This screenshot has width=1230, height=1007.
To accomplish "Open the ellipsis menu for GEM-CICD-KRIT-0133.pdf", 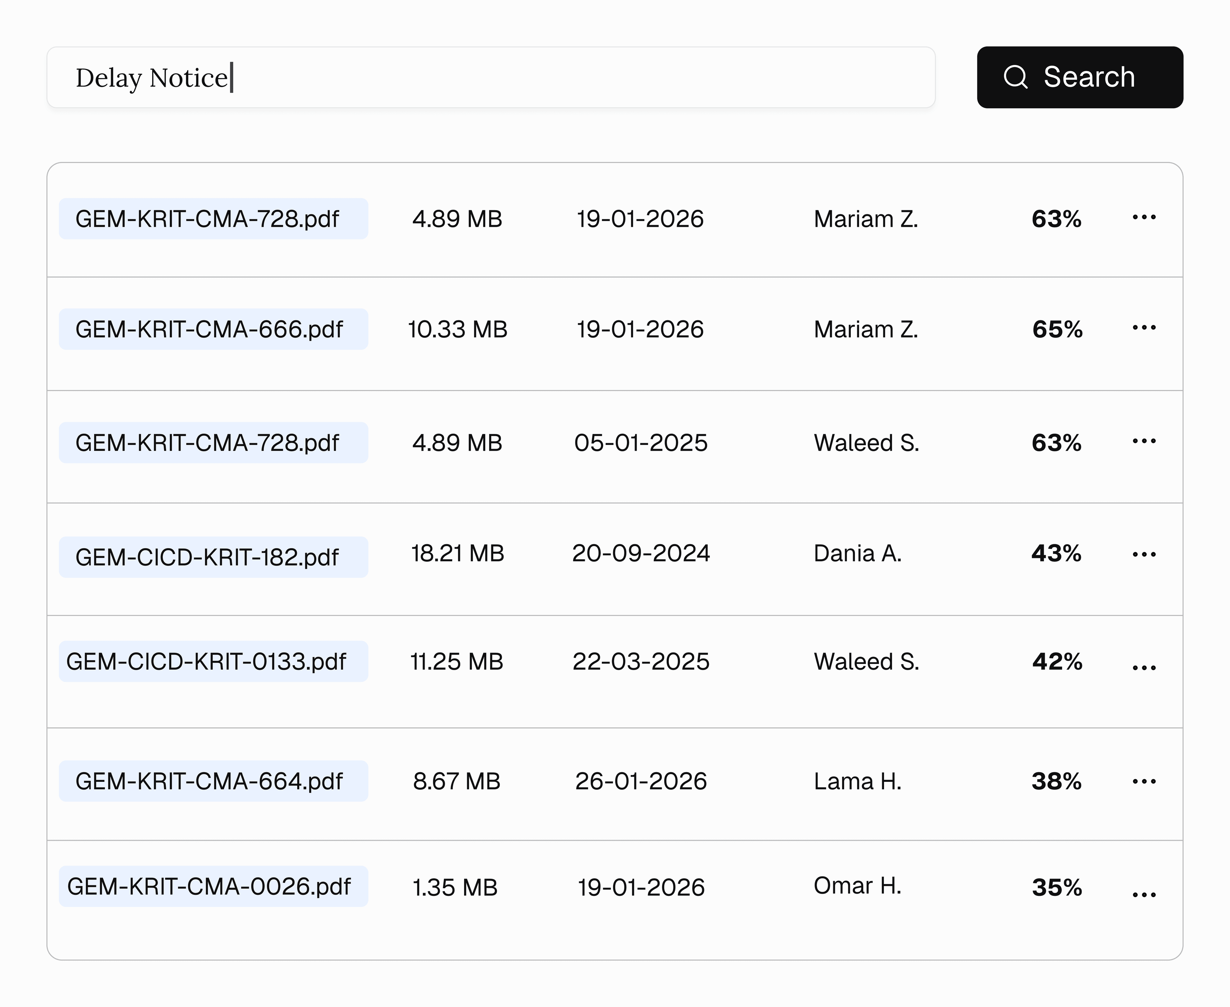I will (x=1144, y=661).
